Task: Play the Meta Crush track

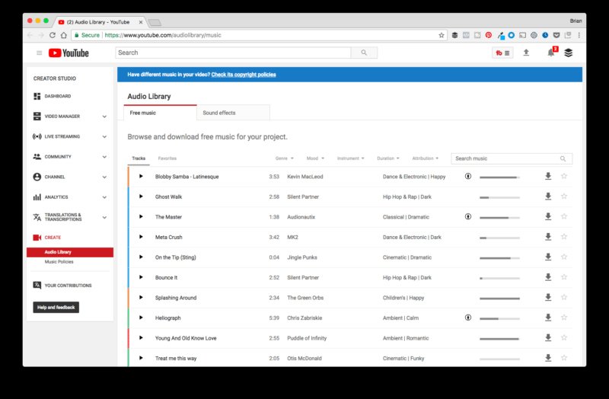Action: pos(141,237)
